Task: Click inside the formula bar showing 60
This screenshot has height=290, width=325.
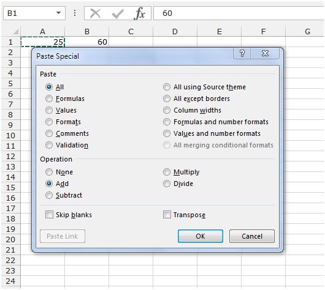Action: [239, 13]
